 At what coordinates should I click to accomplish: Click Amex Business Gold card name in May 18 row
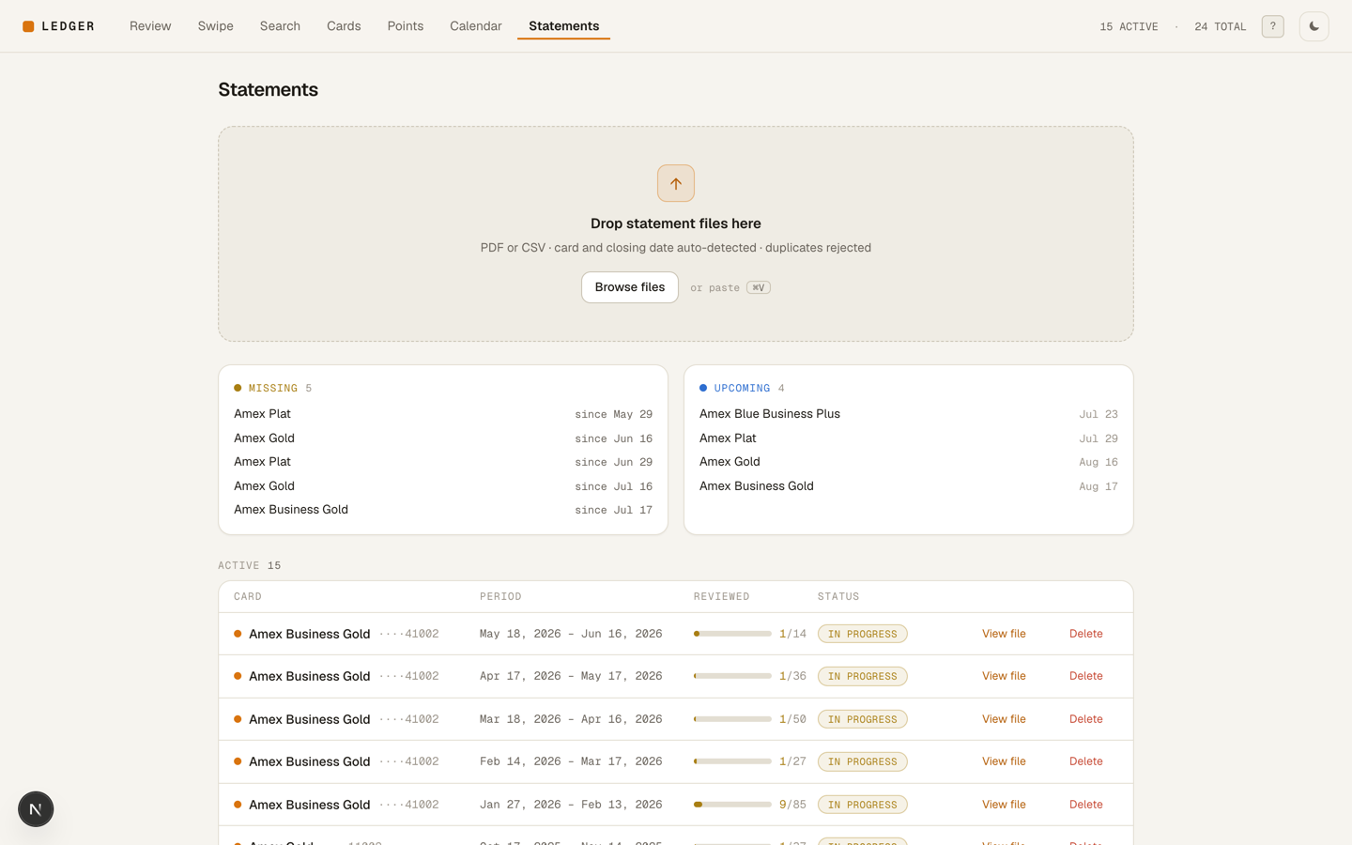(310, 634)
